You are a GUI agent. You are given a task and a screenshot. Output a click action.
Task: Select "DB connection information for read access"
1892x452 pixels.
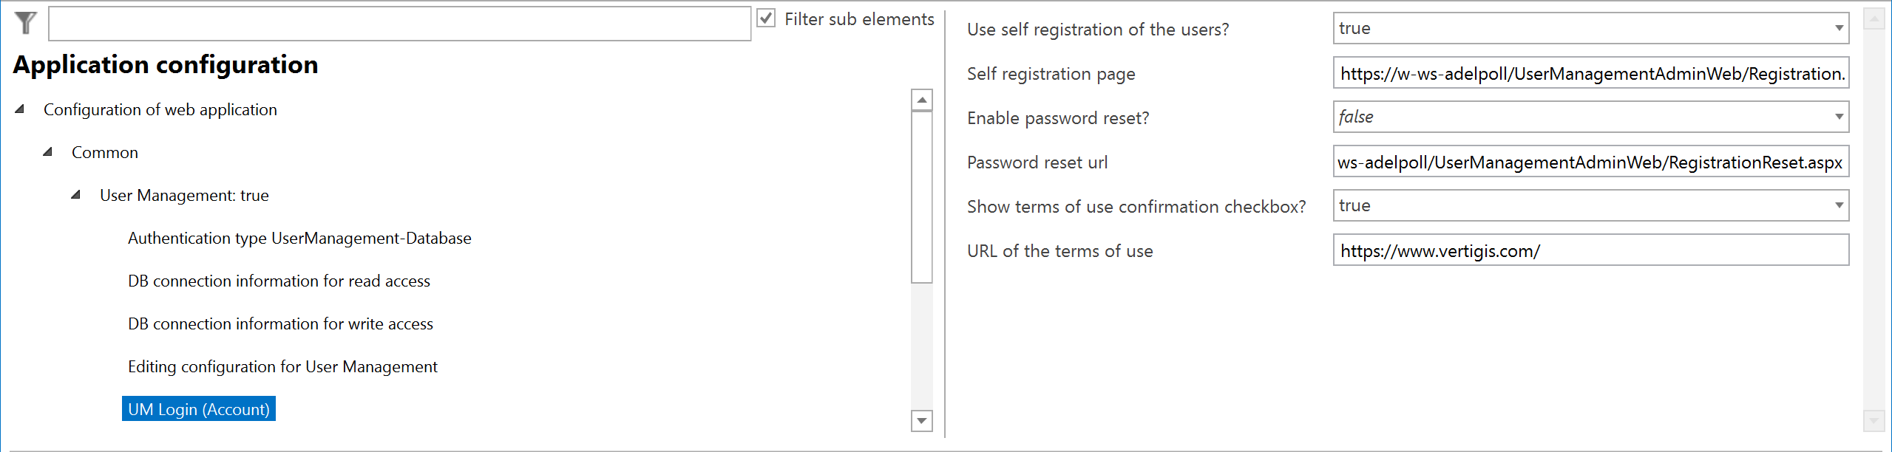pyautogui.click(x=279, y=281)
